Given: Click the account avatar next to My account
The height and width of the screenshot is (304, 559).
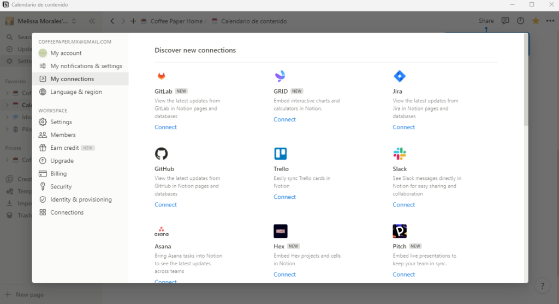Looking at the screenshot, I should click(x=43, y=53).
